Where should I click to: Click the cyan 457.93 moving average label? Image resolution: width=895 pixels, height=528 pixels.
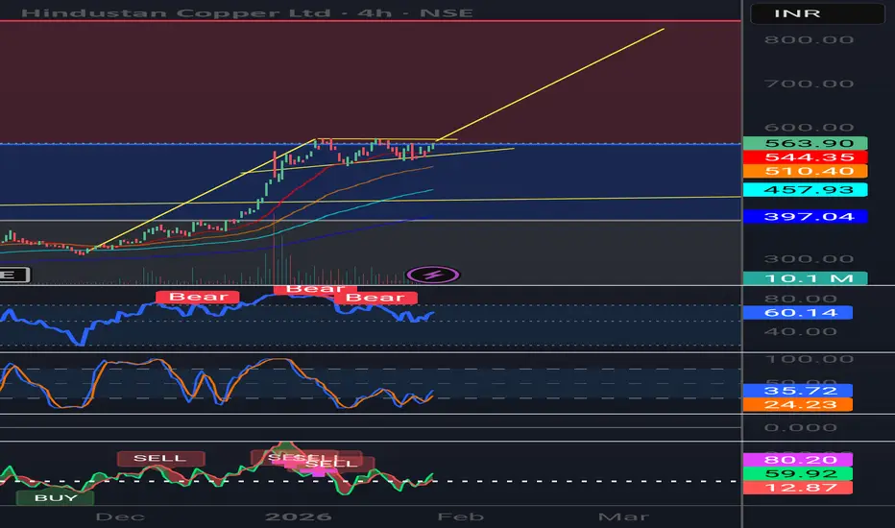806,189
